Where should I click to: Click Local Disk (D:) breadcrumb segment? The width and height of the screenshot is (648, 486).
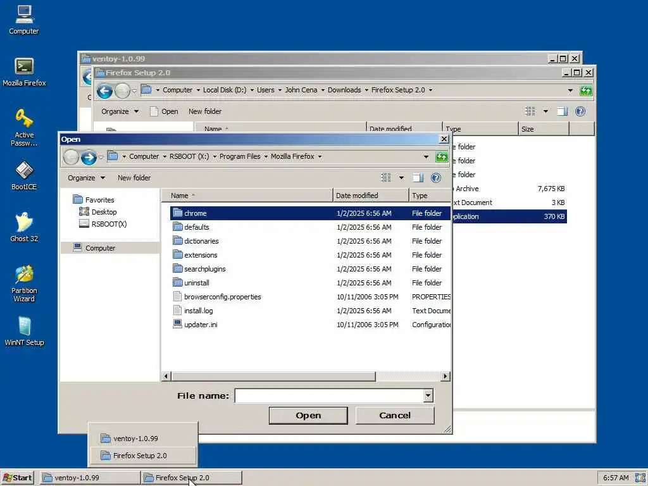pyautogui.click(x=225, y=90)
